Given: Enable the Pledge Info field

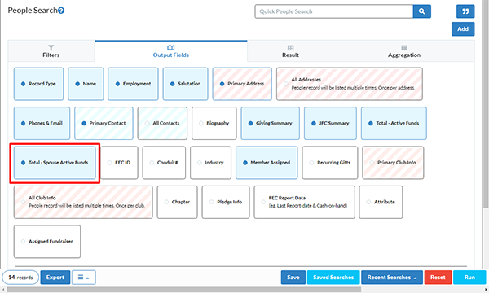Looking at the screenshot, I should point(226,202).
